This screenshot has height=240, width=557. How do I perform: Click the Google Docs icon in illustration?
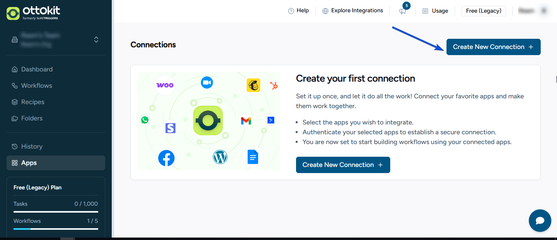click(x=253, y=157)
